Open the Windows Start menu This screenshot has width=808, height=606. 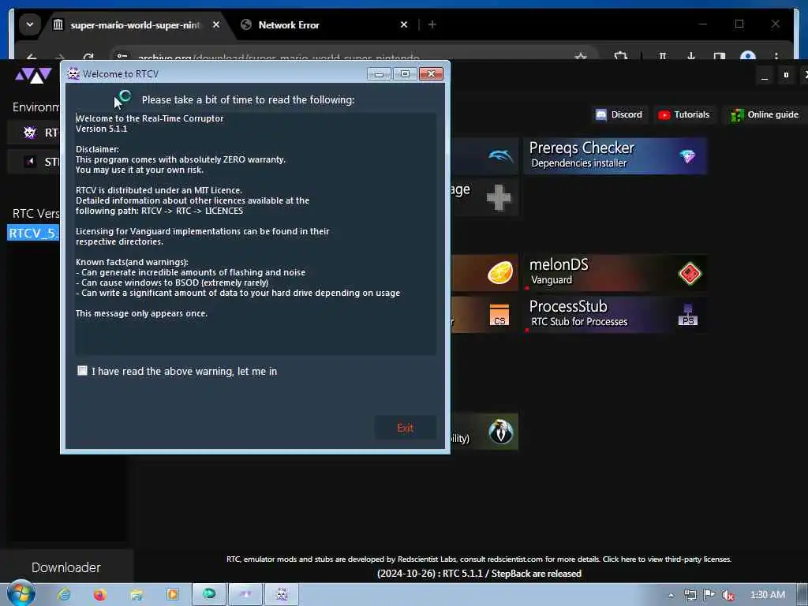pos(21,594)
